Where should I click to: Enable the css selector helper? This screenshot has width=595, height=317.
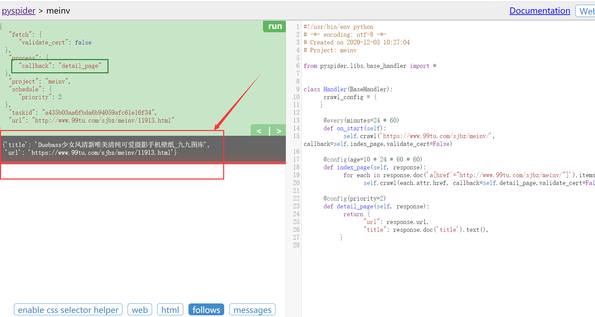pos(68,310)
